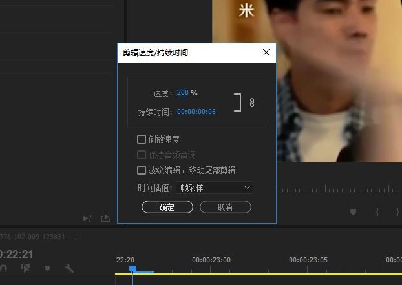This screenshot has width=402, height=285.
Task: Click the export frame icon
Action: (105, 219)
